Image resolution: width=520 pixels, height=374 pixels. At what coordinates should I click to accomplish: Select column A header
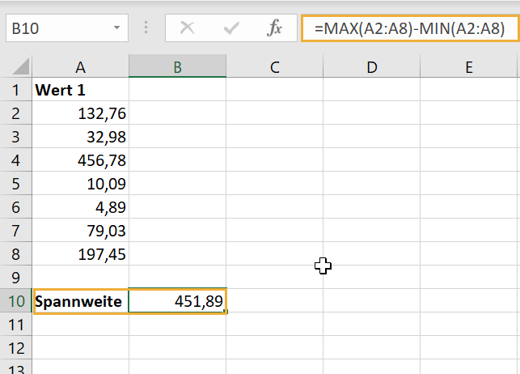[x=81, y=66]
